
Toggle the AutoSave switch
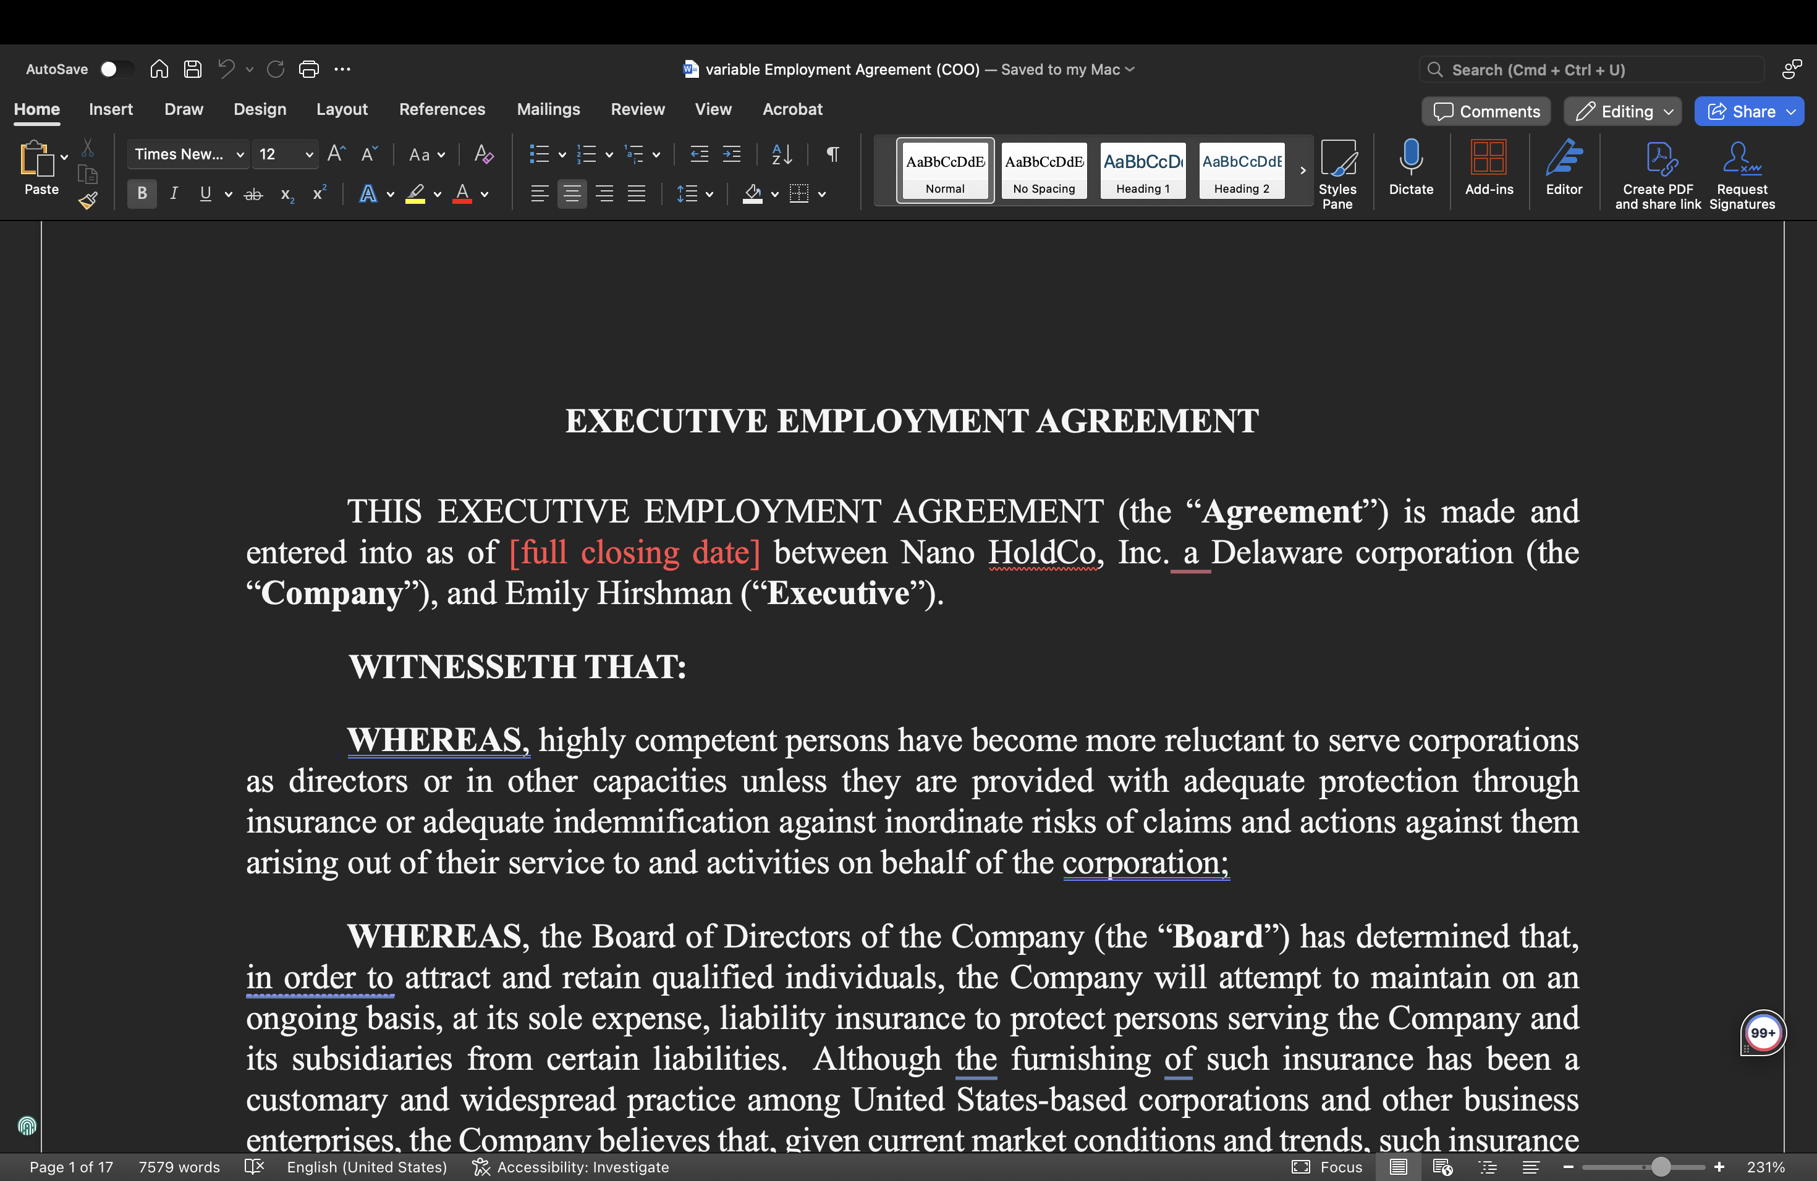(x=116, y=69)
